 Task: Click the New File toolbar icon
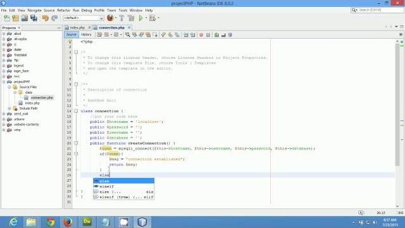(x=7, y=18)
